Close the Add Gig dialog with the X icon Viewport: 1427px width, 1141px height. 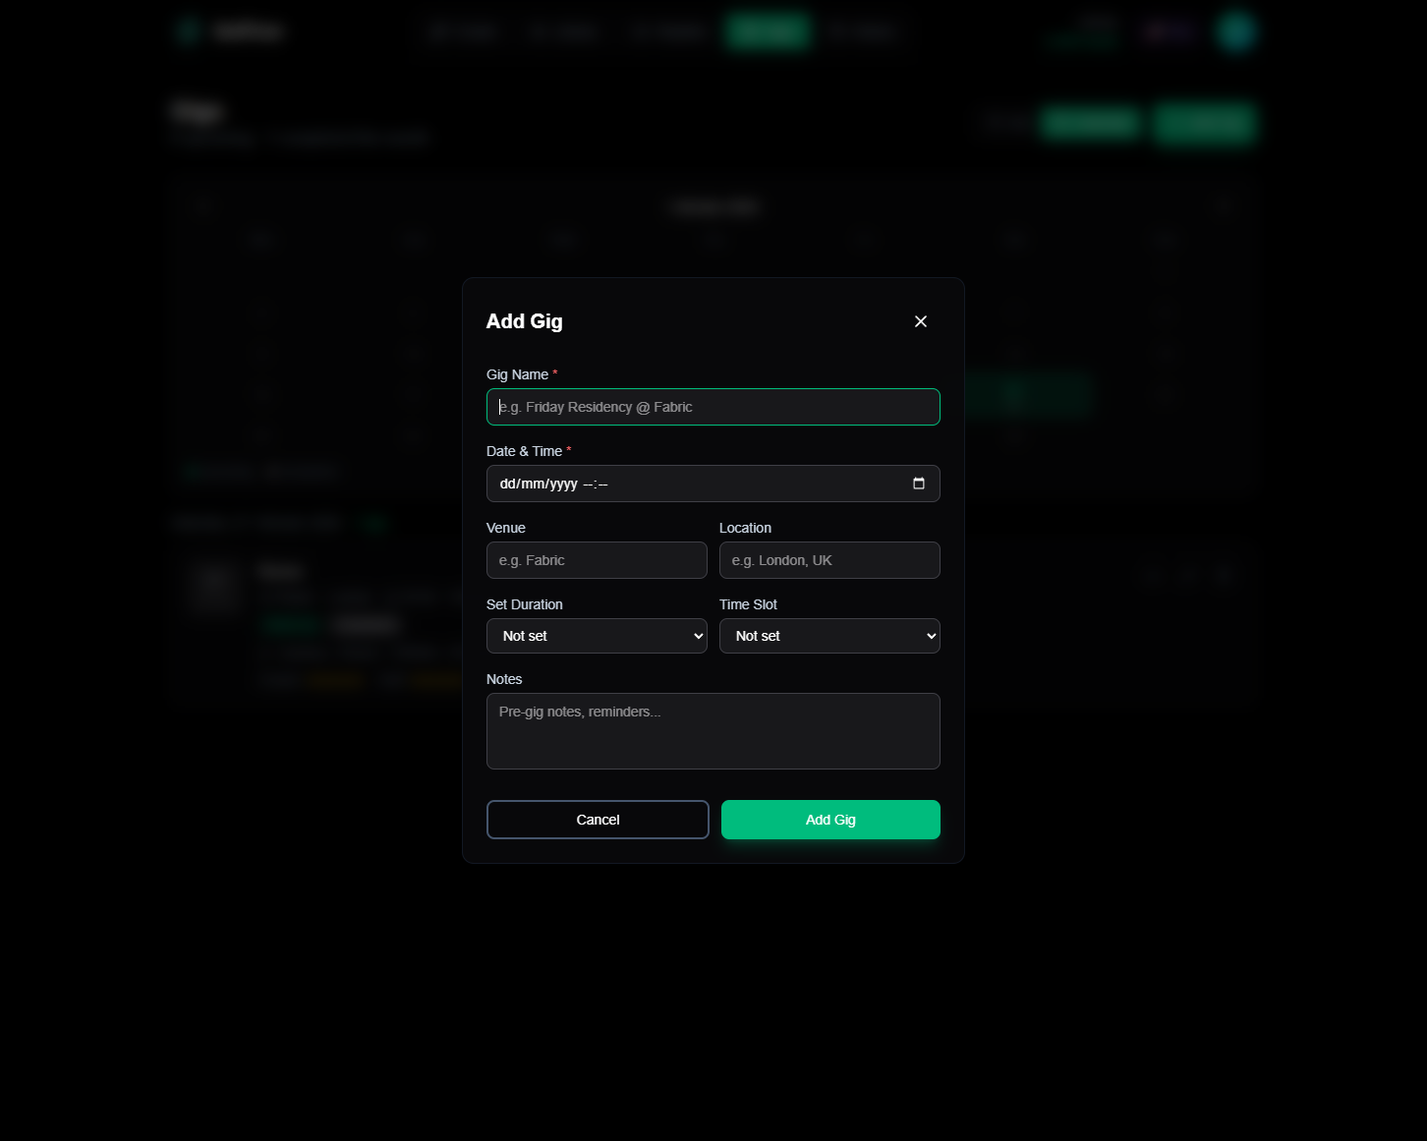click(x=920, y=321)
